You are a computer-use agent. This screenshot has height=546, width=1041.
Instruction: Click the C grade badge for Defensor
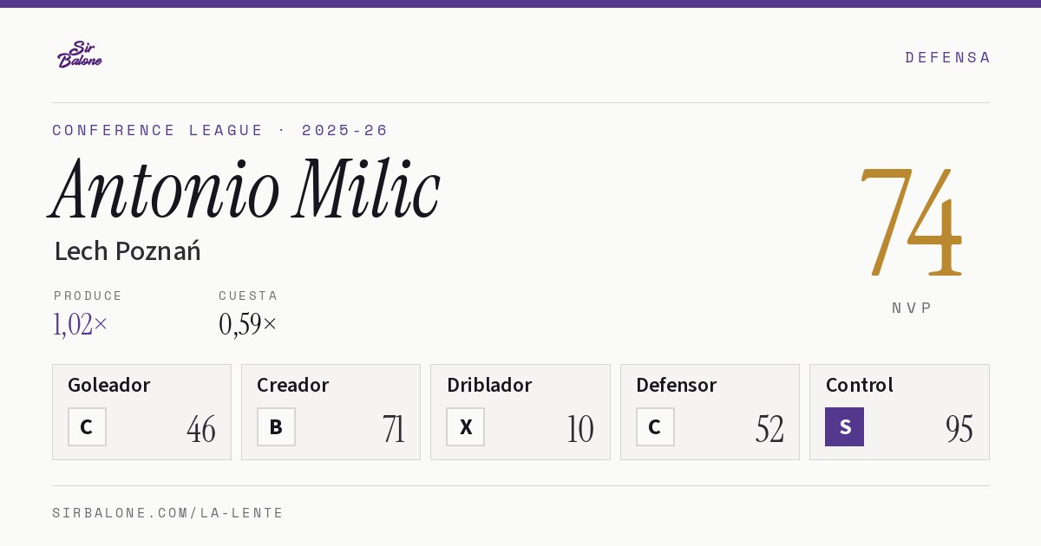655,426
